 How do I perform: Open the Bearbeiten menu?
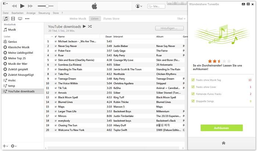coord(17,13)
